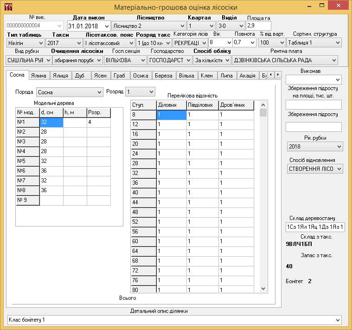
Task: Expand the Категорія лісів dropdown
Action: 204,43
